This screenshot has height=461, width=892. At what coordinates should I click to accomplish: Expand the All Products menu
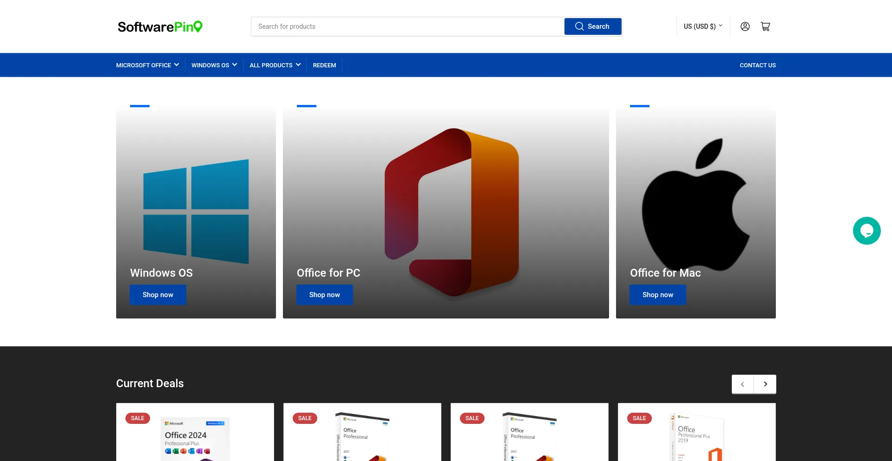point(275,65)
